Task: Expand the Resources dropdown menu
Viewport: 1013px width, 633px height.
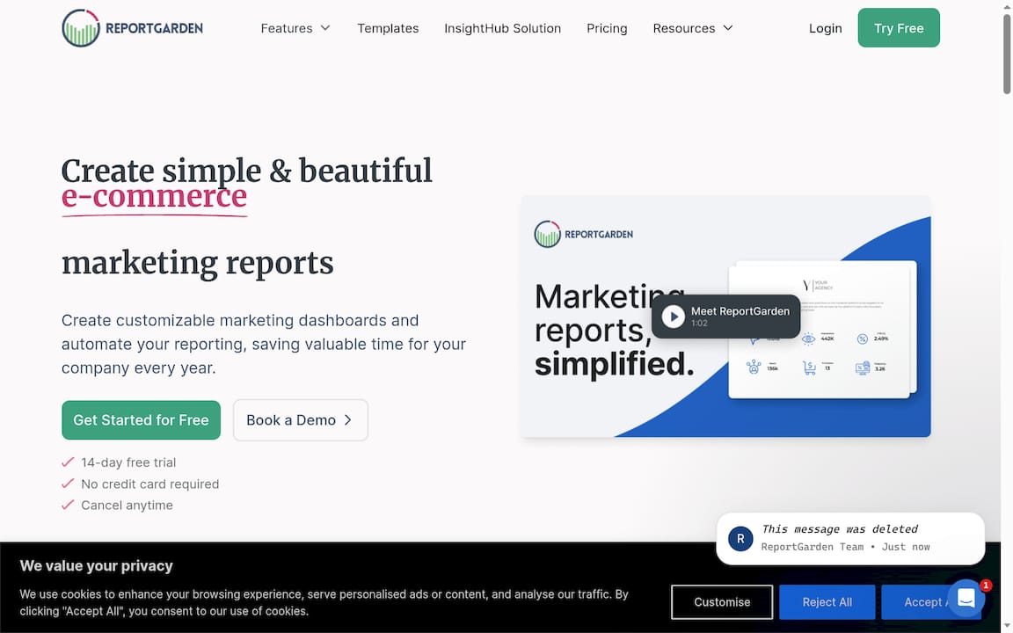Action: pos(693,28)
